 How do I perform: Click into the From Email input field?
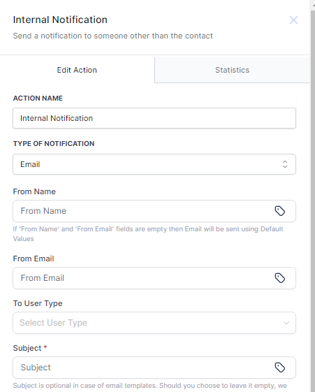pyautogui.click(x=144, y=278)
